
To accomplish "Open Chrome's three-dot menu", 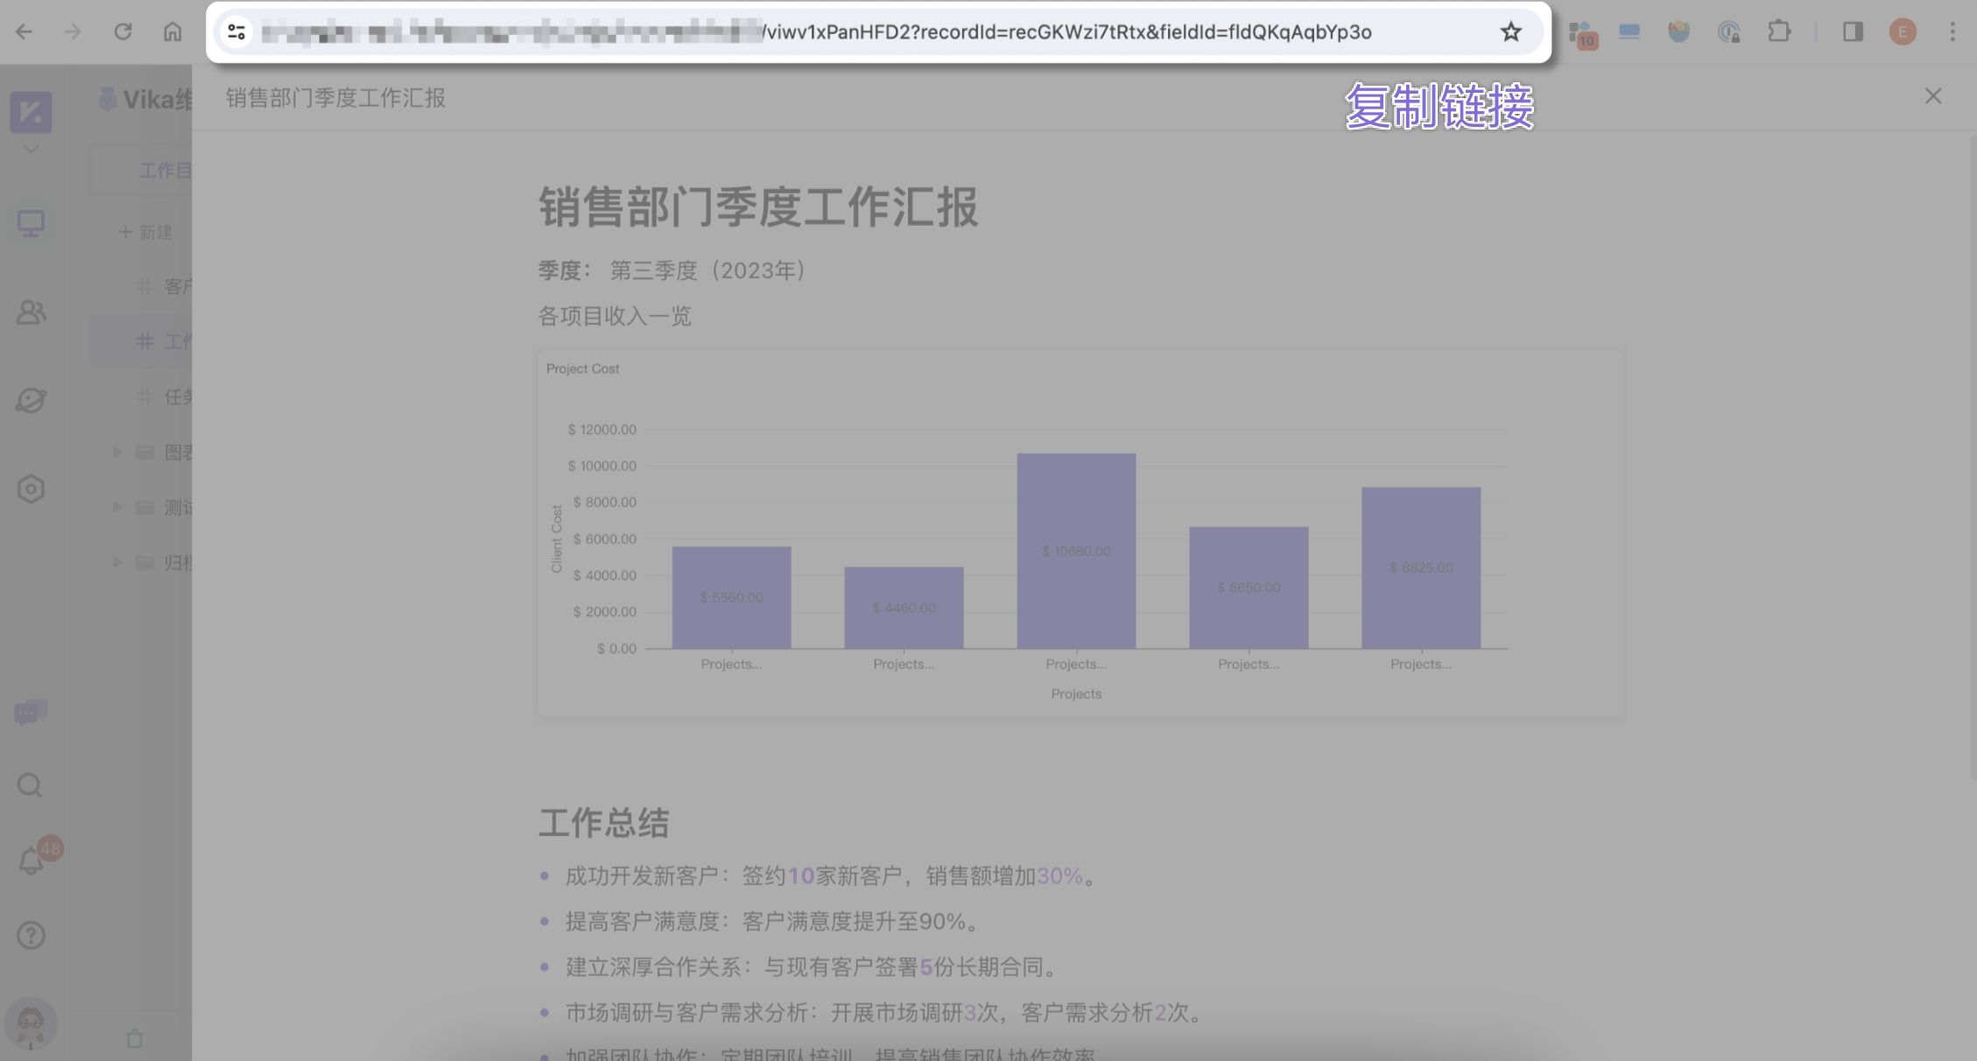I will pos(1952,32).
